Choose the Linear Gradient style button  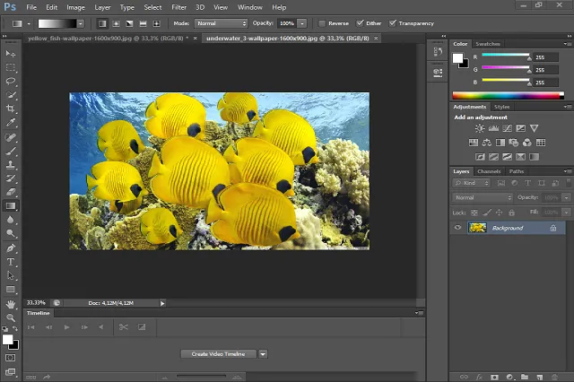[102, 23]
